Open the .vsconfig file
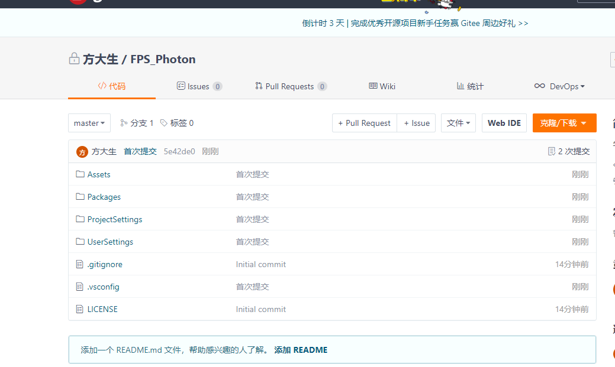The image size is (615, 367). 103,287
